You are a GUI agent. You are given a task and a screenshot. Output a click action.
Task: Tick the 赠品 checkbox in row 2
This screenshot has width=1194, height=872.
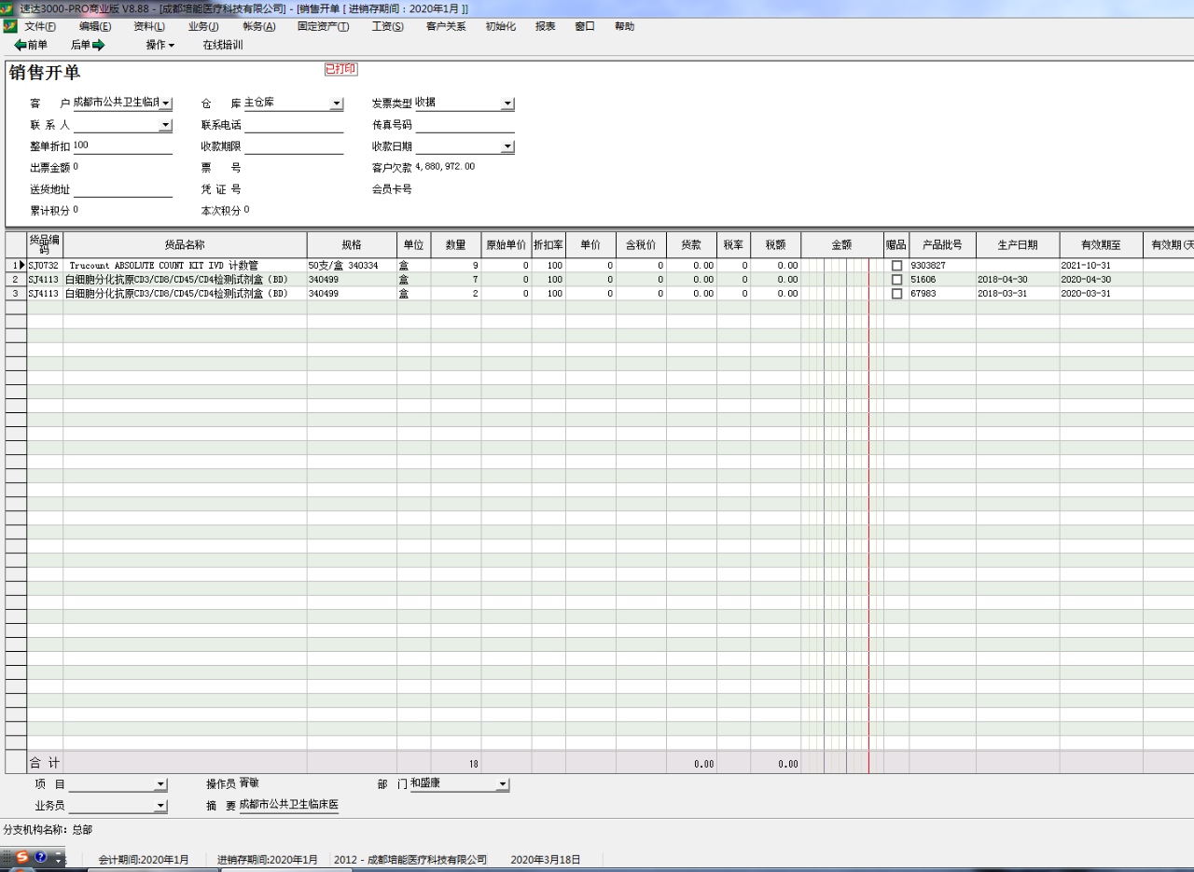(x=896, y=280)
